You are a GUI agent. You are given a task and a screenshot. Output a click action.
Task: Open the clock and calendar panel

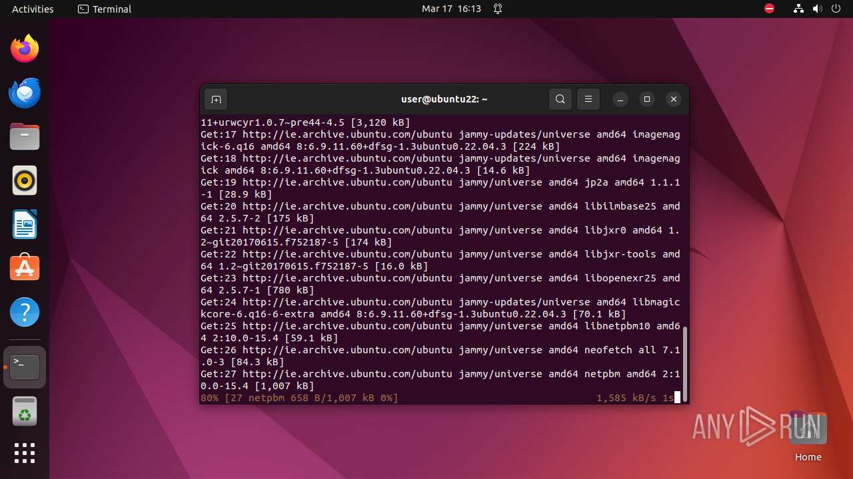pyautogui.click(x=451, y=9)
